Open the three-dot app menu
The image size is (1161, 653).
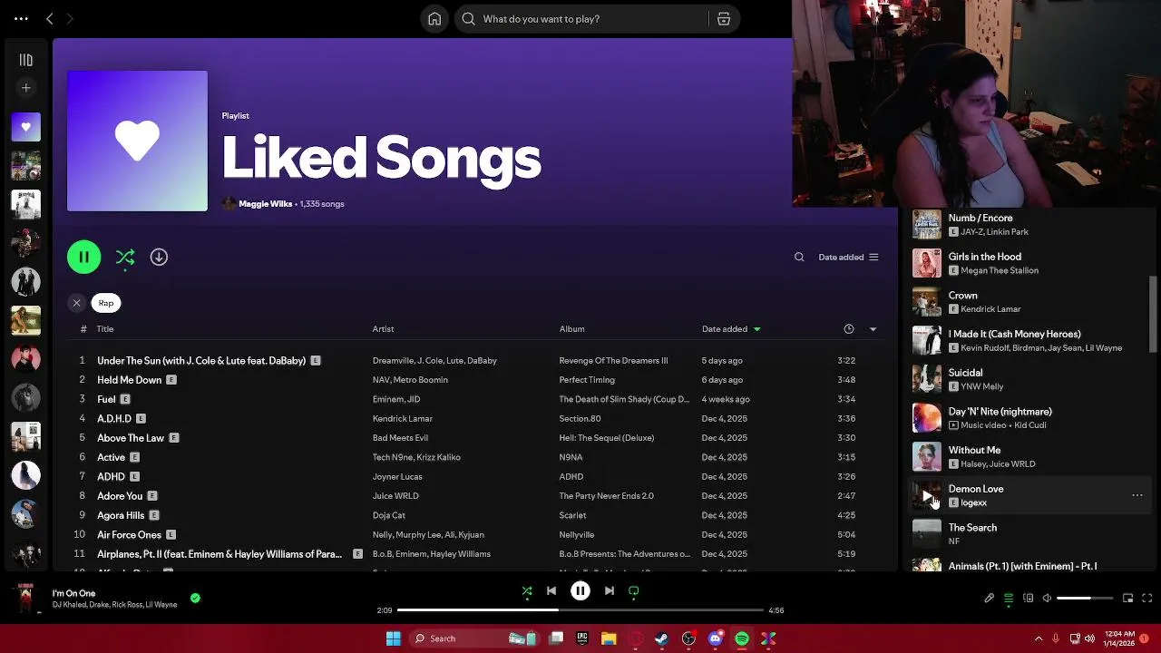click(x=21, y=18)
